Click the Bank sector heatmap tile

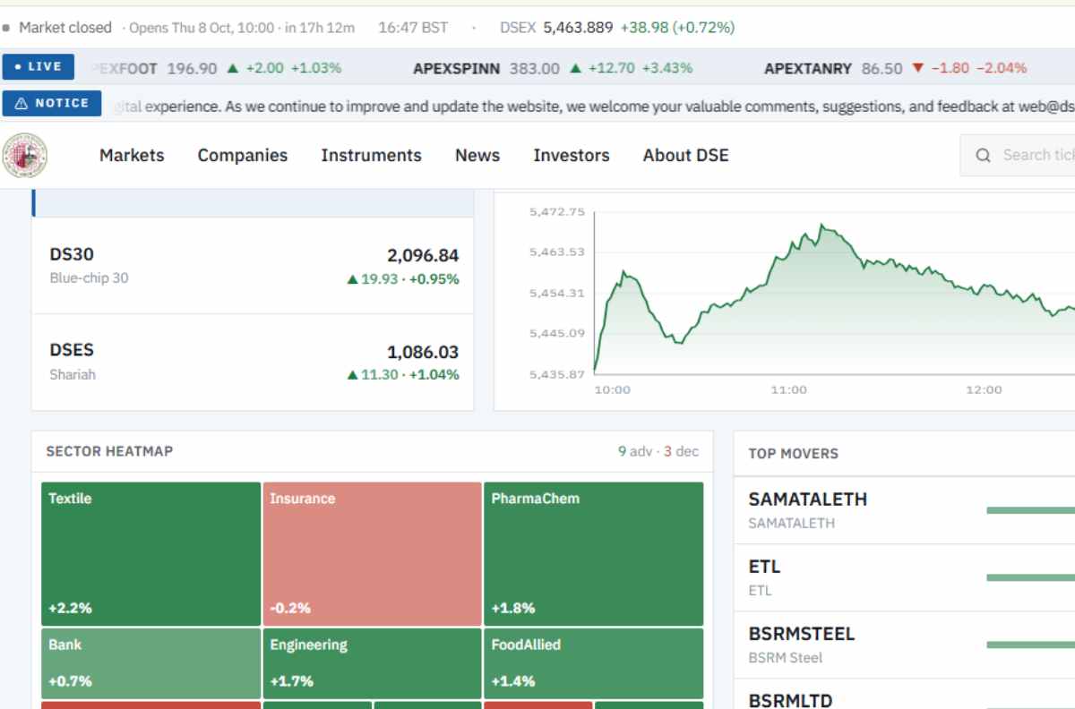point(150,663)
